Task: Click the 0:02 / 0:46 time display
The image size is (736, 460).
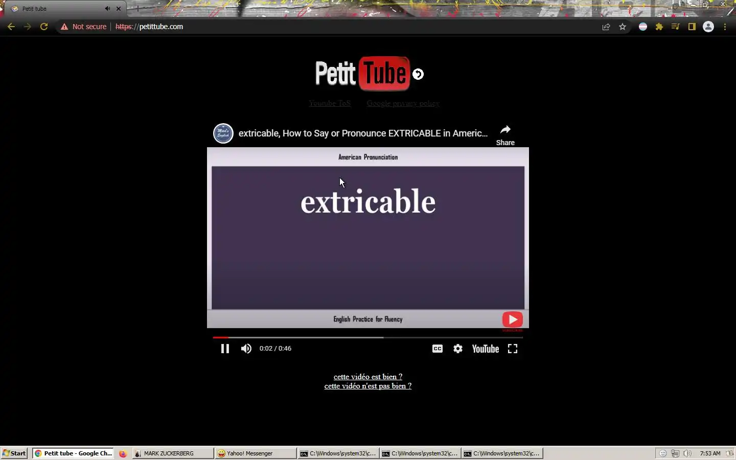Action: [275, 349]
